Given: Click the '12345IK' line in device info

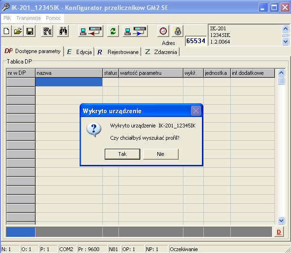Looking at the screenshot, I should (x=220, y=35).
